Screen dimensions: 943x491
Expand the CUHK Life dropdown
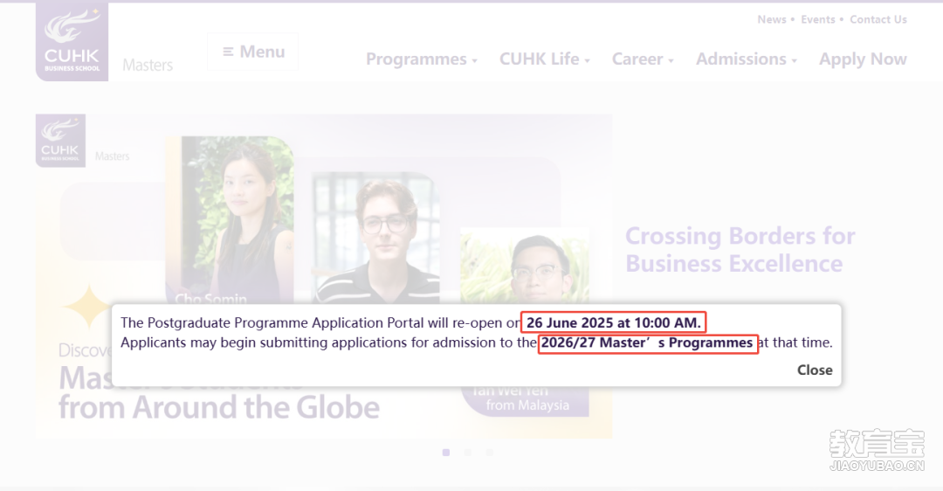coord(544,59)
